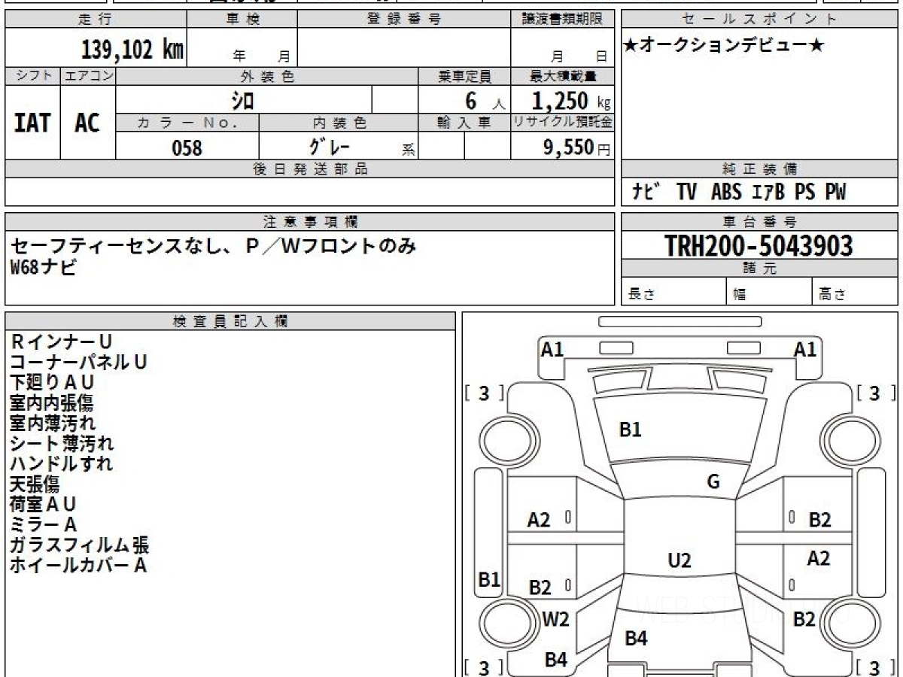Viewport: 903px width, 677px height.
Task: Click the 車台番号 header
Action: coord(759,222)
